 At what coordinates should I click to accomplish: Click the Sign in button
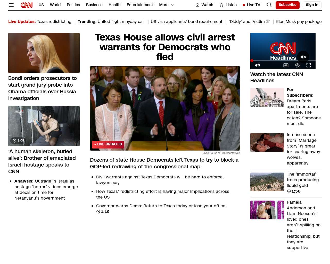point(312,5)
